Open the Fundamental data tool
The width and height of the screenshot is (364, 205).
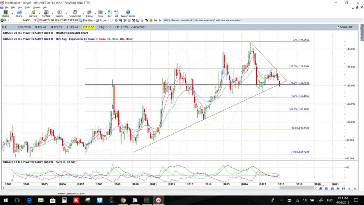pyautogui.click(x=75, y=14)
